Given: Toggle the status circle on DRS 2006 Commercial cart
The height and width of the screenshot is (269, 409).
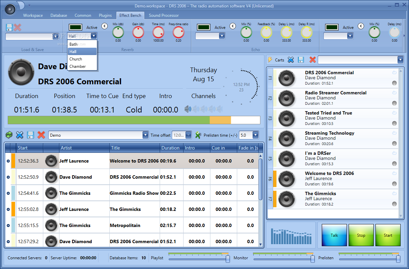Looking at the screenshot, I should [394, 83].
